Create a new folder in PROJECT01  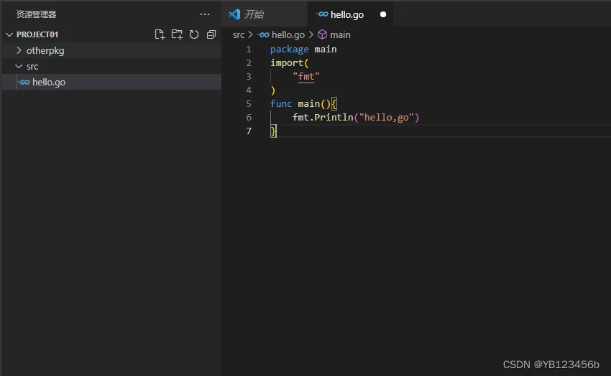tap(177, 34)
